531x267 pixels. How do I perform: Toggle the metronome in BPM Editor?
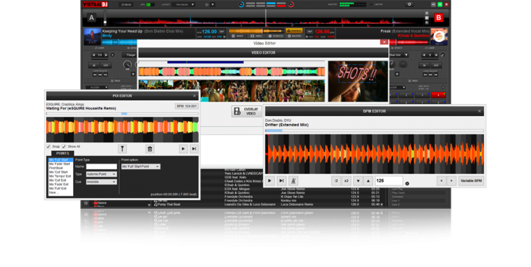293,181
